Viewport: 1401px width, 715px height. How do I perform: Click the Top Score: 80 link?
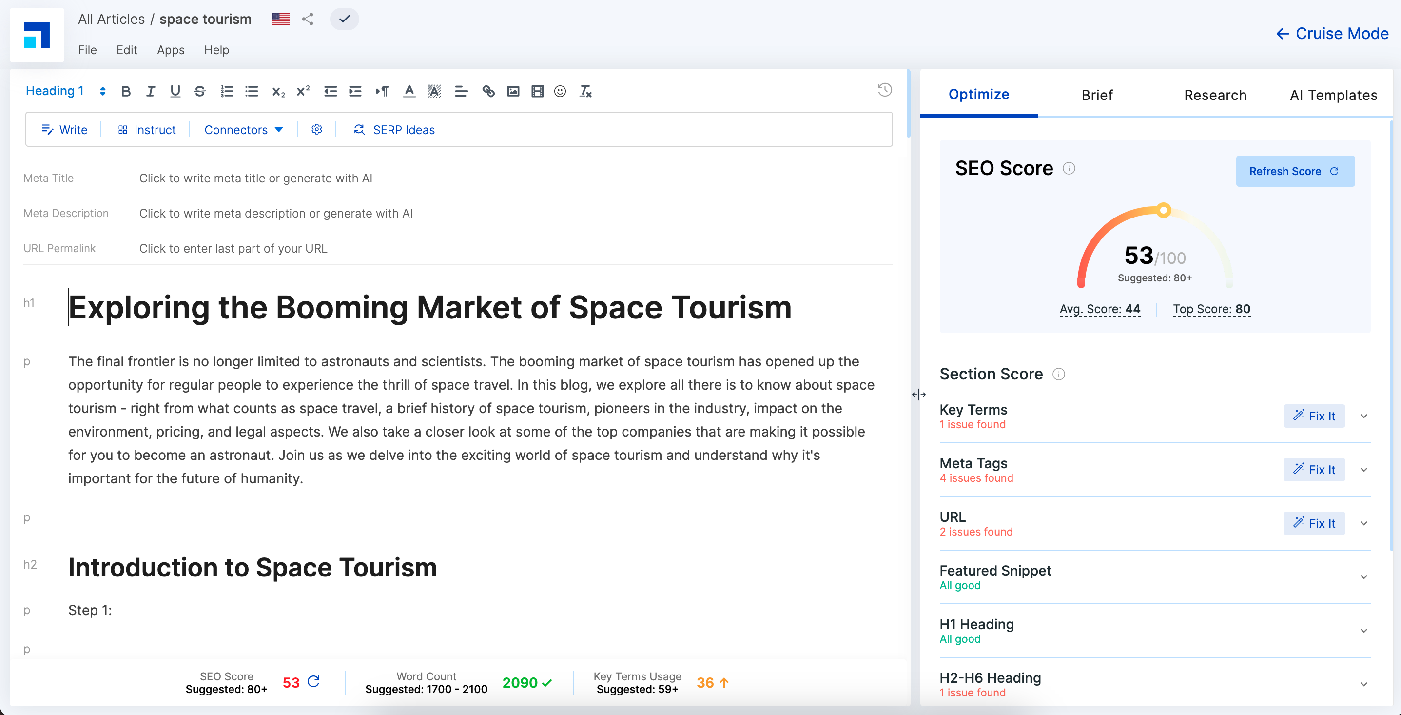[1212, 309]
